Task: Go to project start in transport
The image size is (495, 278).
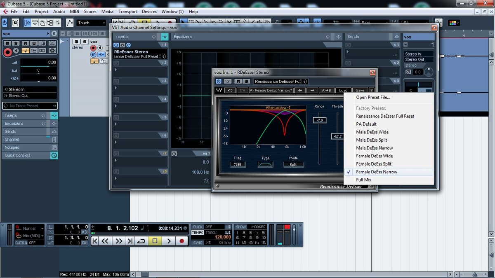Action: (95, 241)
